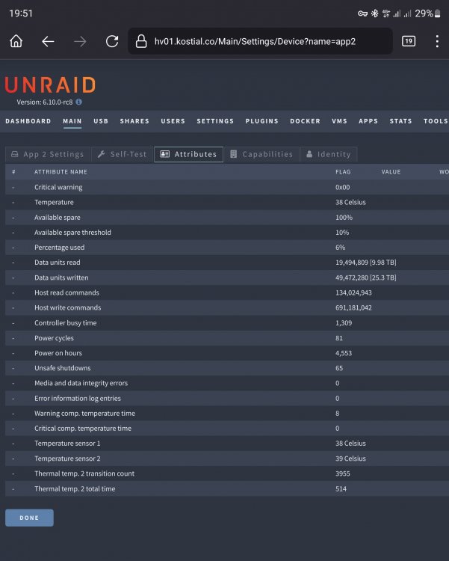449x561 pixels.
Task: Click Thermal temp. 2 total time label
Action: pos(75,488)
